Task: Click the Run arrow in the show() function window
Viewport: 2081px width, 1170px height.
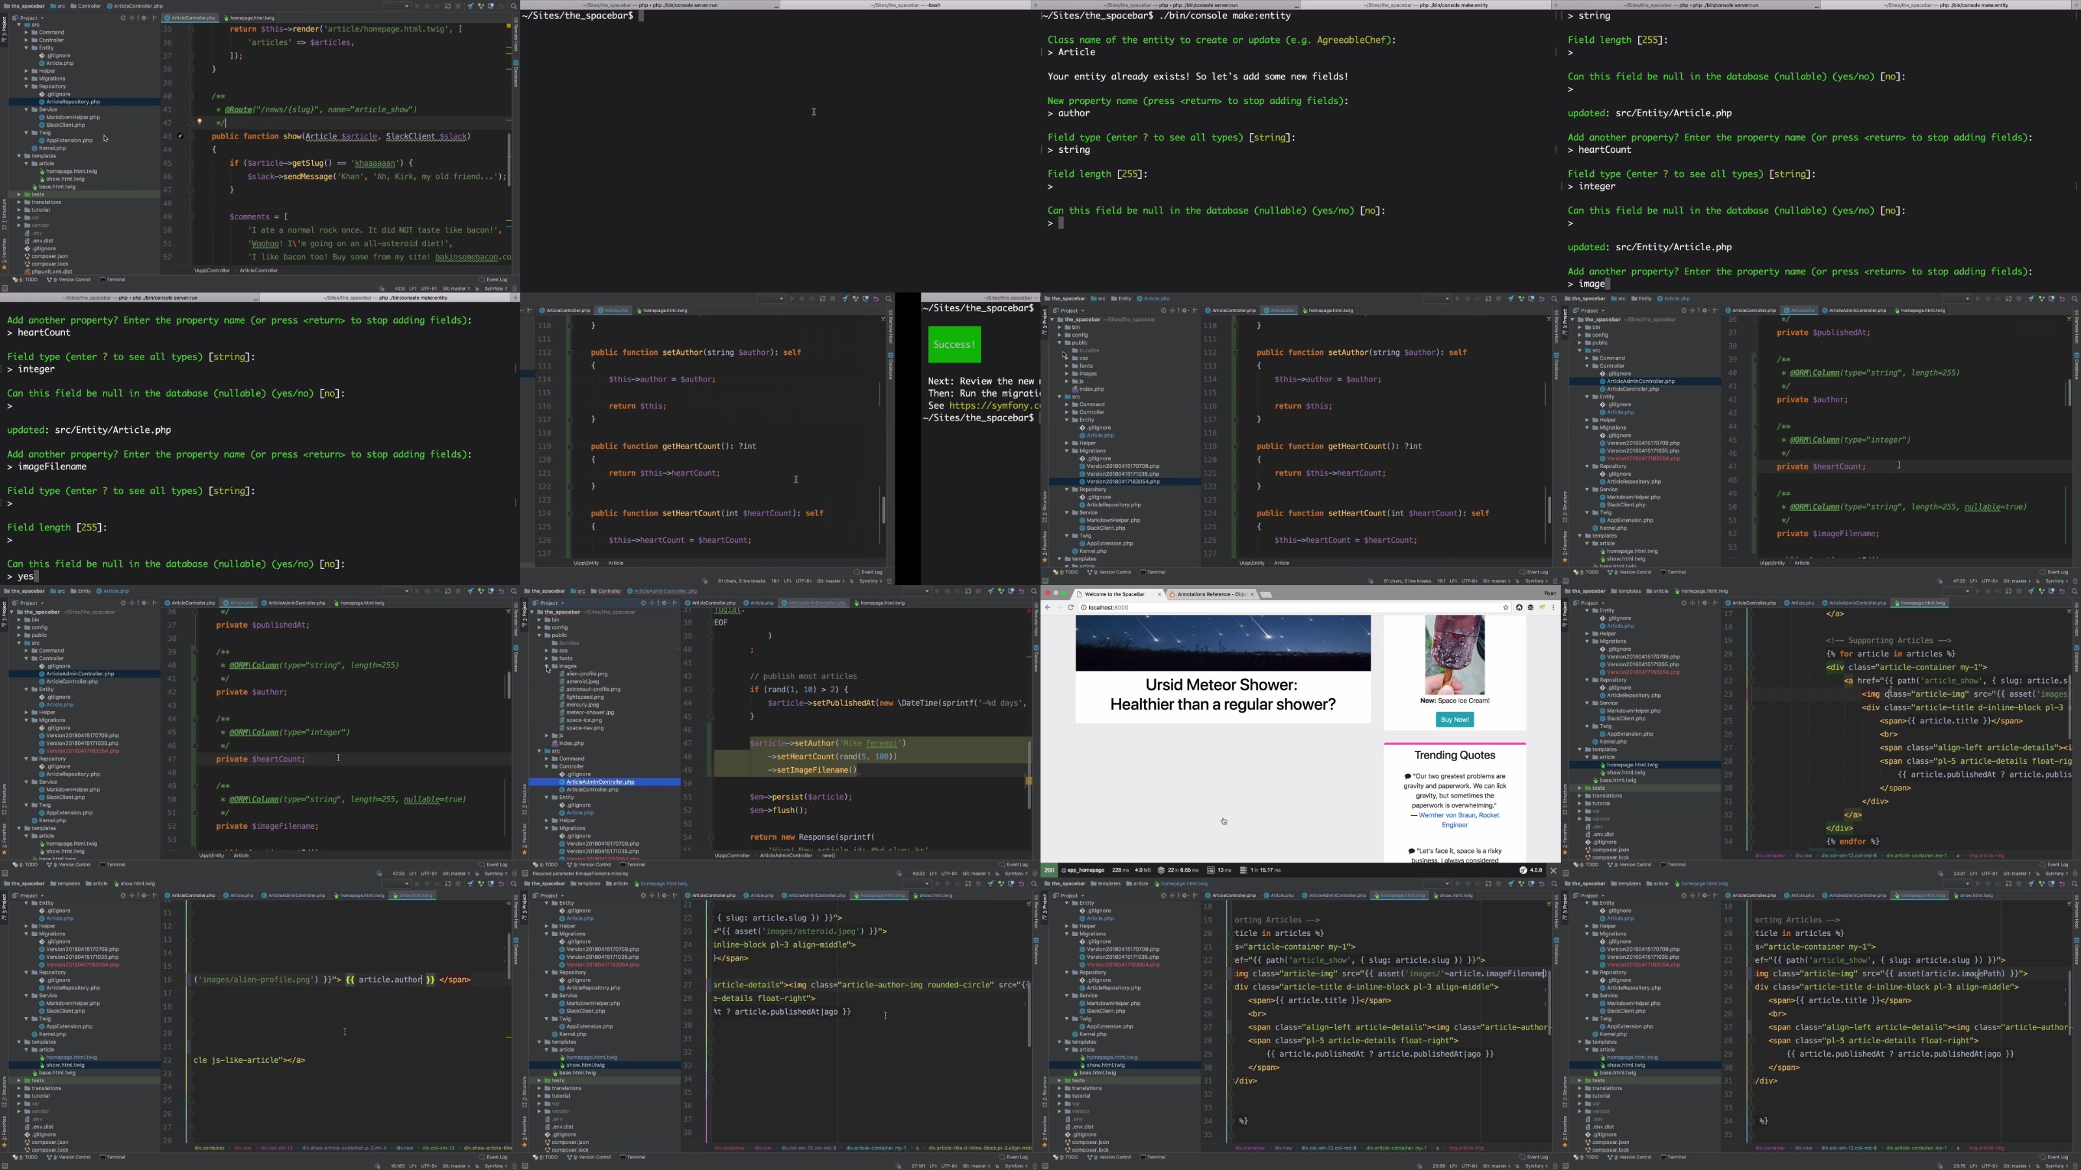Action: [418, 6]
